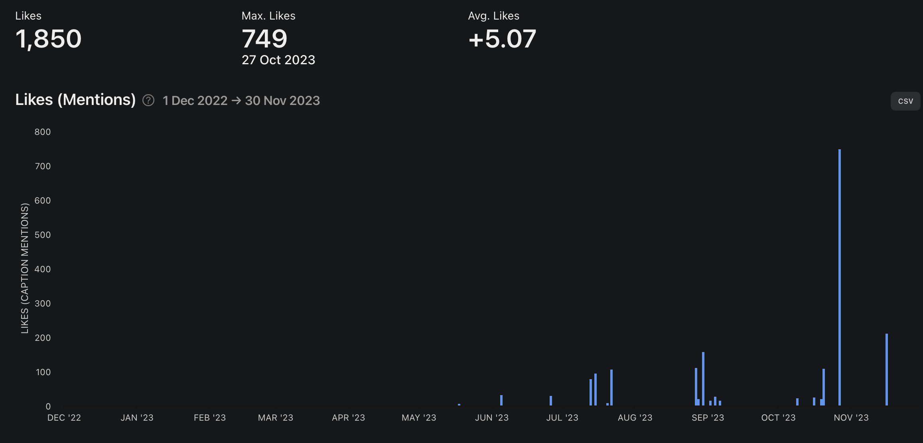
Task: Click the Likes (Mentions) chart heading
Action: tap(75, 100)
